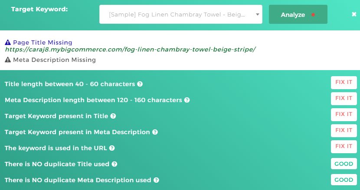This screenshot has height=190, width=360.
Task: Show help for Keyword in Meta Description
Action: click(155, 132)
